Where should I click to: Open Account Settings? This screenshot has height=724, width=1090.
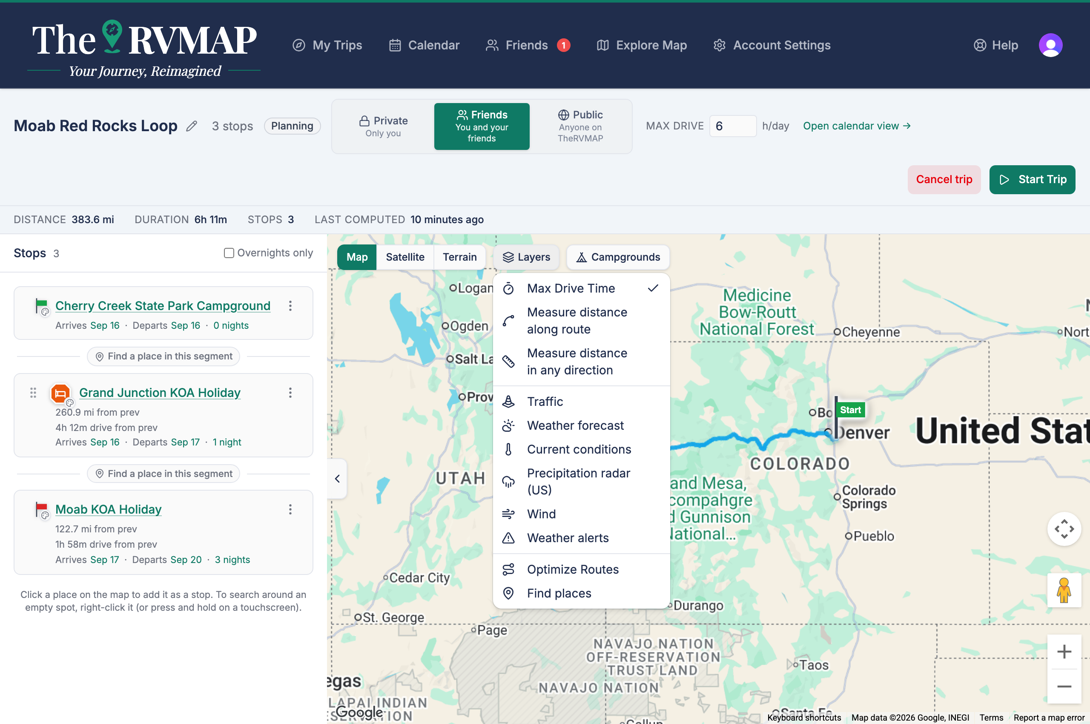[772, 45]
